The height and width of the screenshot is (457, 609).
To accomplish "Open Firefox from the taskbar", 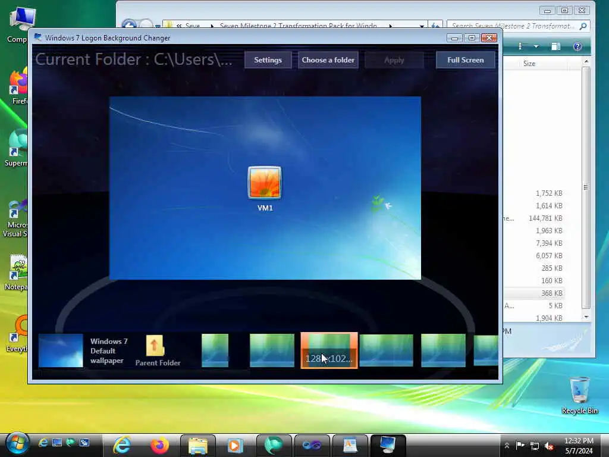I will tap(159, 445).
